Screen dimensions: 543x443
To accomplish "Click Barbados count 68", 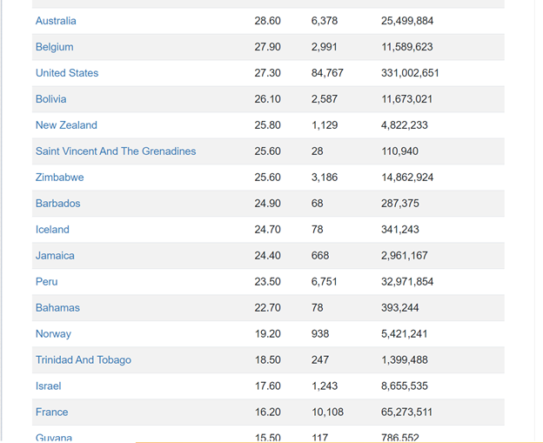I will [x=318, y=204].
